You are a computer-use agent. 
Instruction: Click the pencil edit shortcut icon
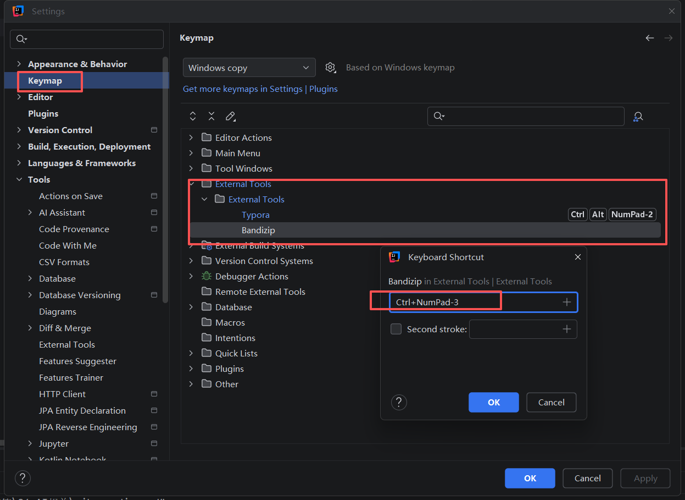point(230,116)
